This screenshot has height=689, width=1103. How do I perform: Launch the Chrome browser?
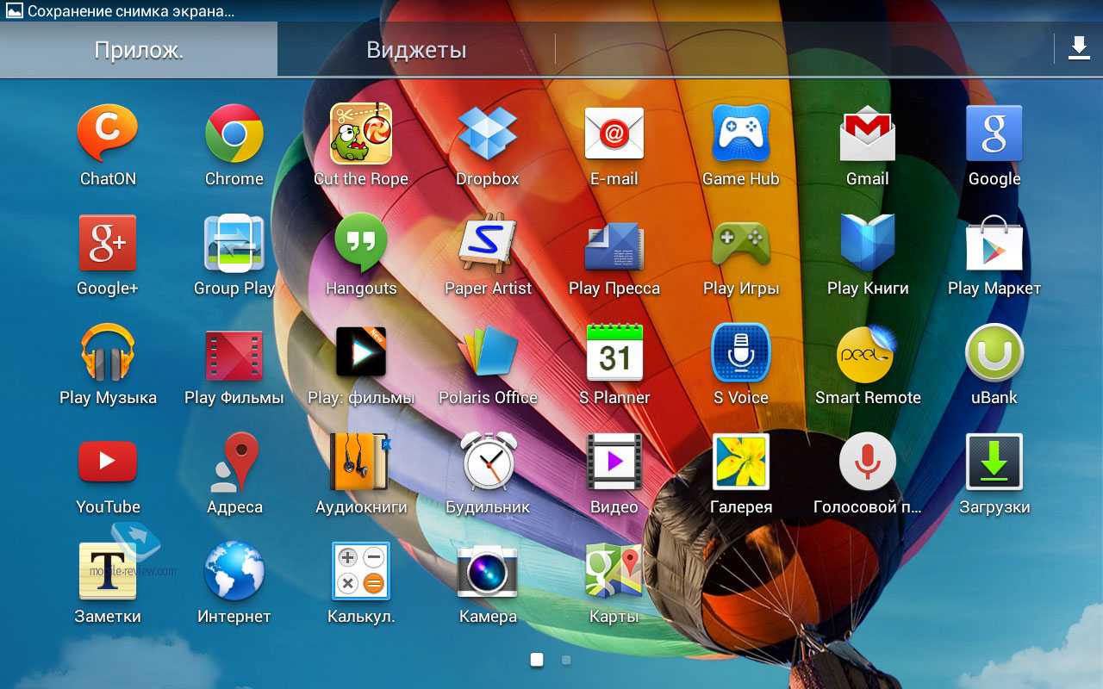point(234,133)
